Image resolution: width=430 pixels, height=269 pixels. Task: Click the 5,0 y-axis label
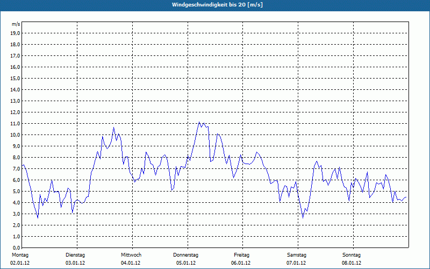click(x=16, y=192)
